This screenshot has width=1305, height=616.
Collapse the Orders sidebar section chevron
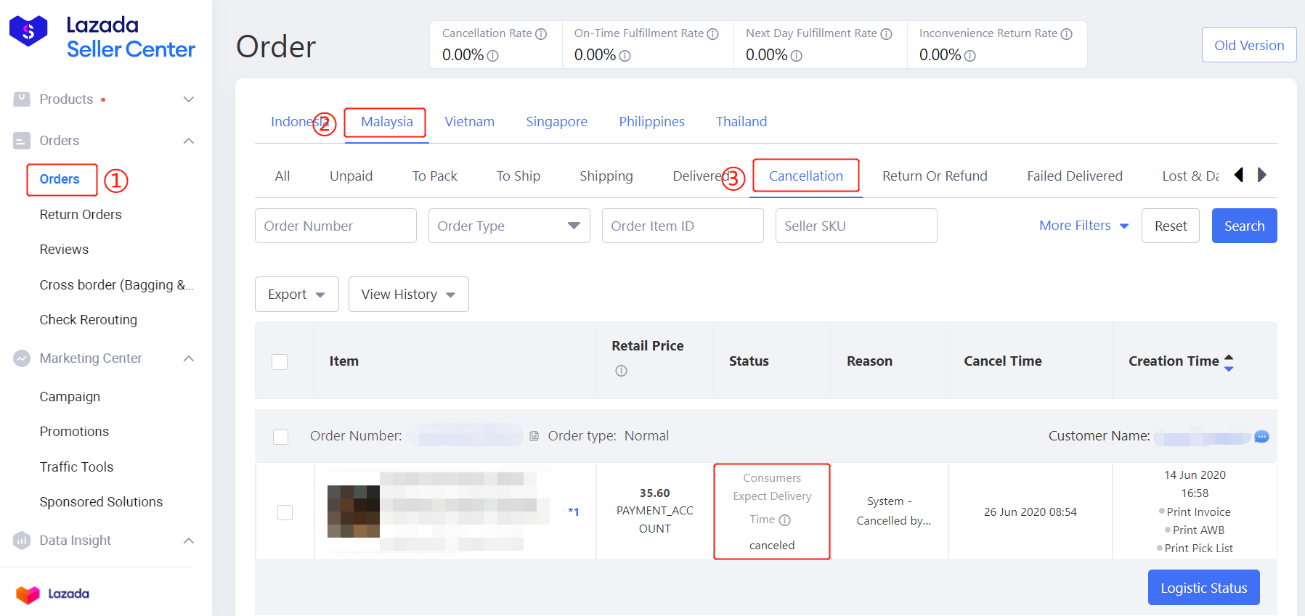[x=189, y=141]
